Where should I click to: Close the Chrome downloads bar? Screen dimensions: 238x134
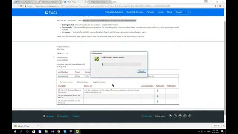click(x=224, y=126)
